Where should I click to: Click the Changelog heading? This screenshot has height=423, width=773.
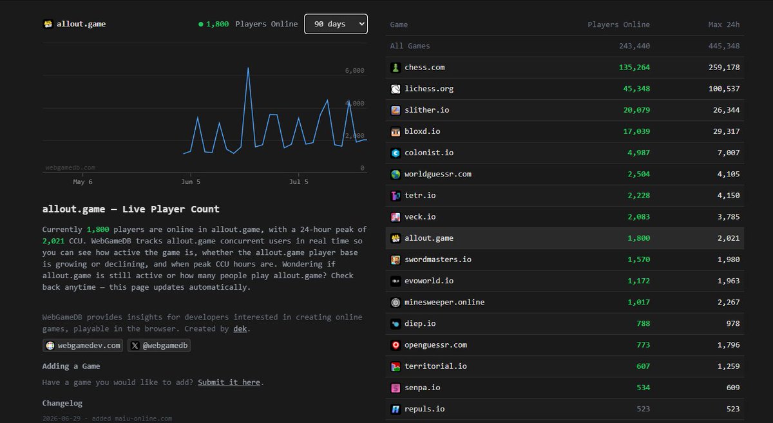pos(62,403)
